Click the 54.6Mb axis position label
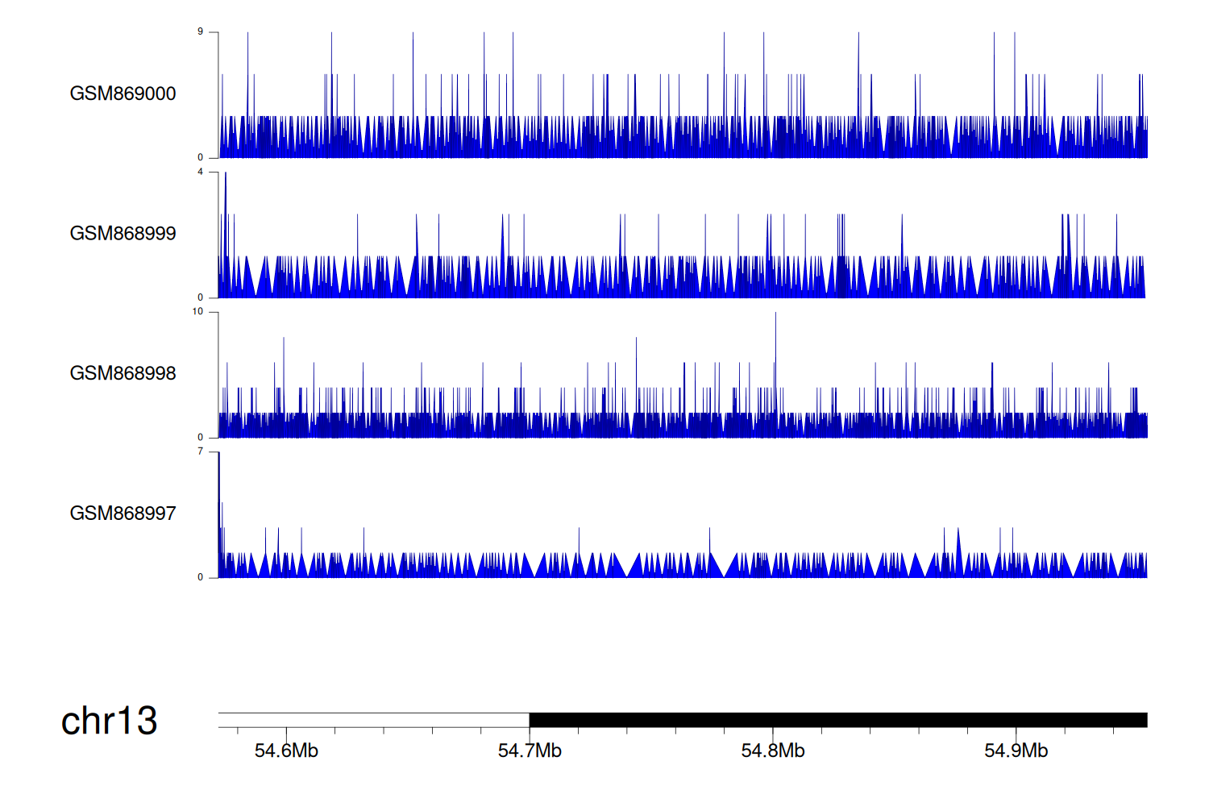1209x790 pixels. 286,751
